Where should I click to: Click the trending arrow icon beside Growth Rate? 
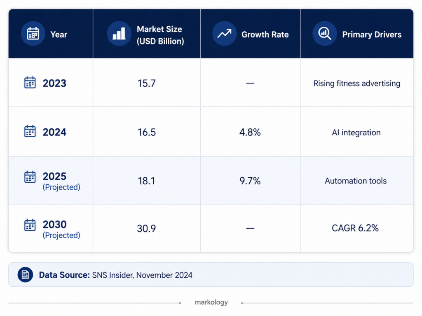(x=225, y=34)
